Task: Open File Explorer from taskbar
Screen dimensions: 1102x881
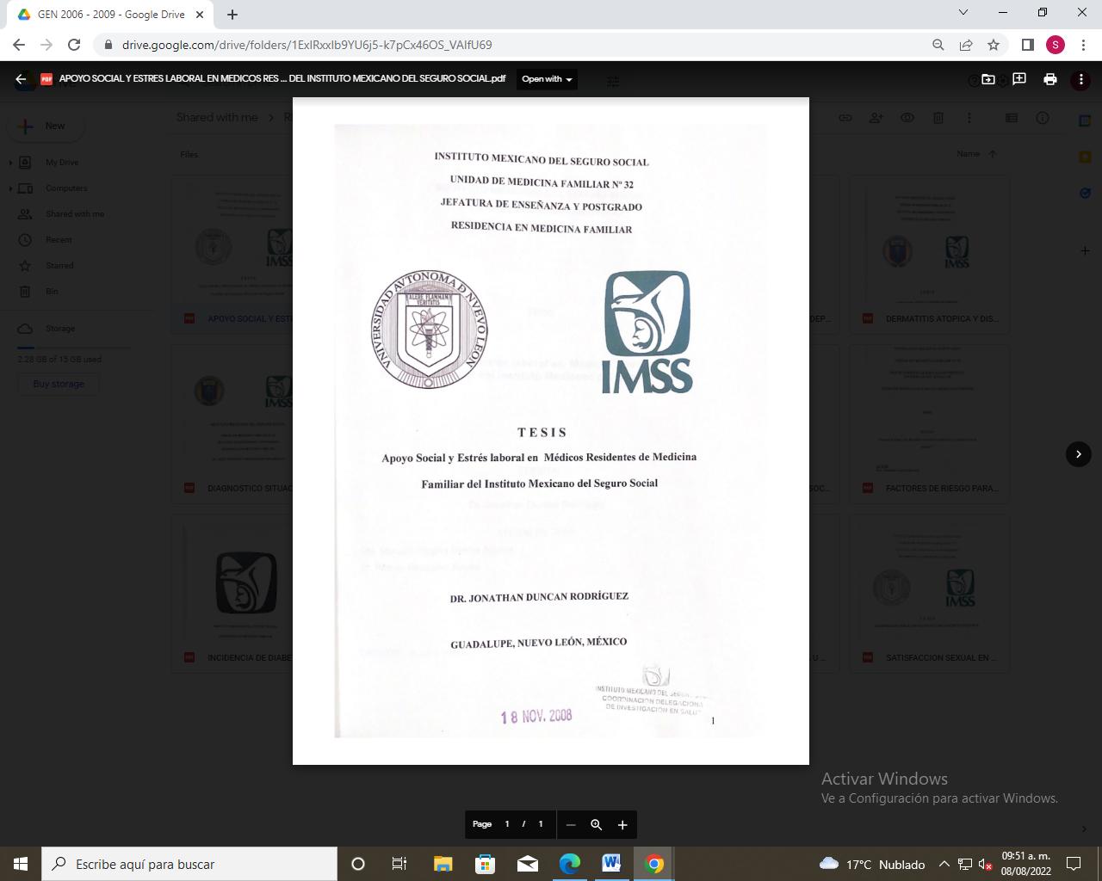Action: tap(443, 864)
